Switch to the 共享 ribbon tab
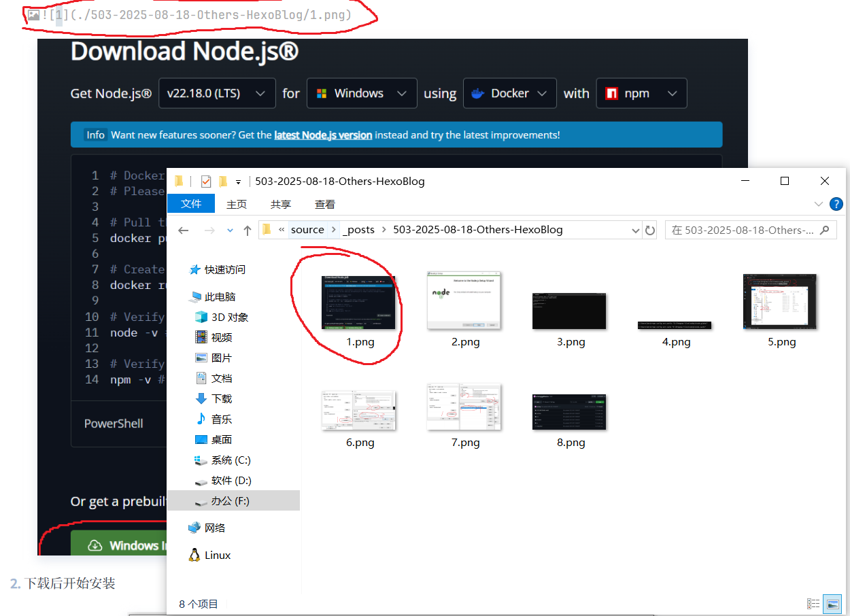This screenshot has height=616, width=850. [x=281, y=204]
